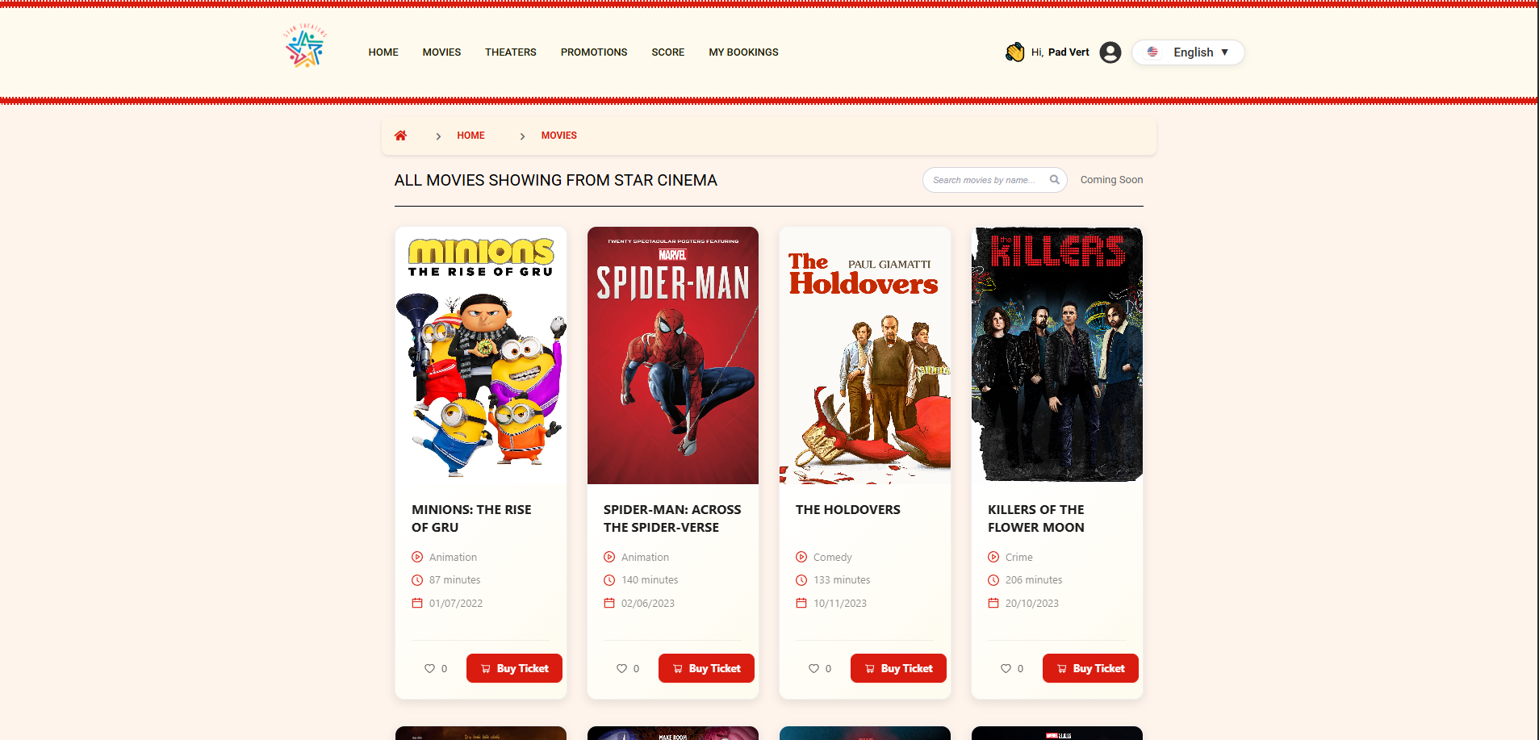The image size is (1539, 740).
Task: Click the Coming Soon link
Action: point(1111,180)
